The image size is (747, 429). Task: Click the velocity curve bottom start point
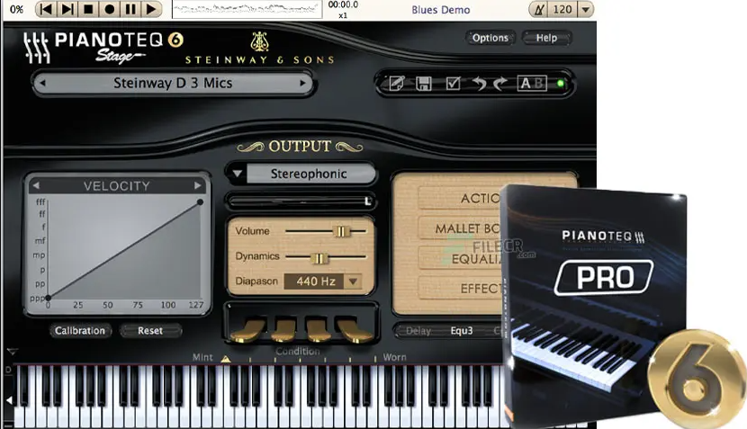(48, 298)
